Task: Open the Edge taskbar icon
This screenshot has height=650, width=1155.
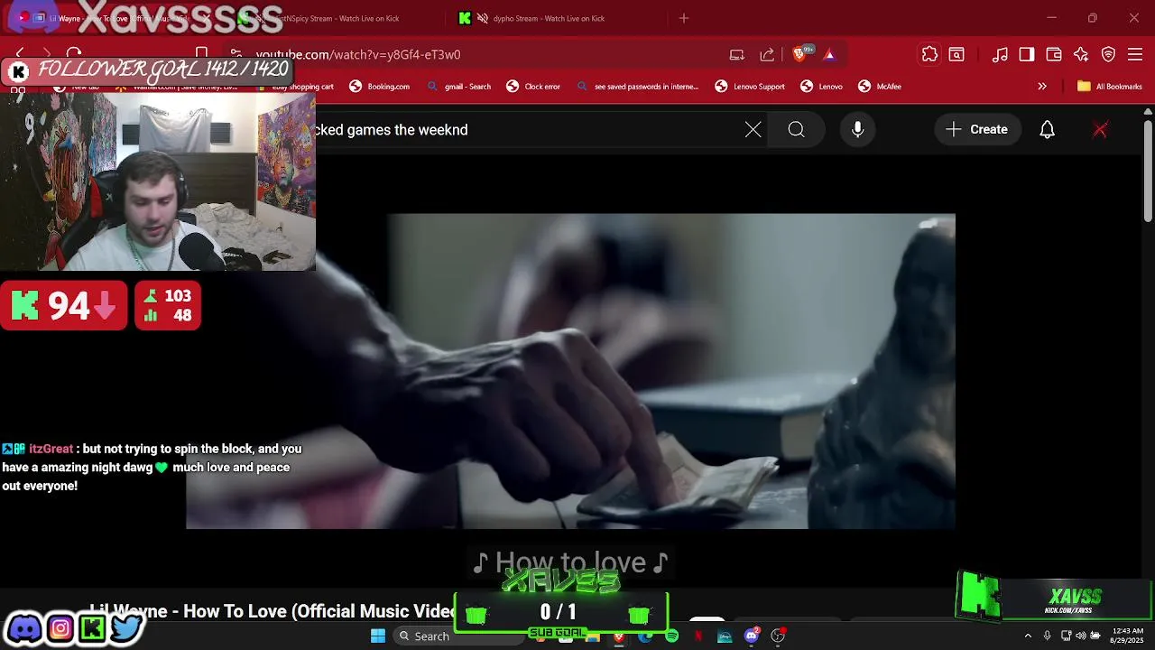Action: (x=645, y=636)
